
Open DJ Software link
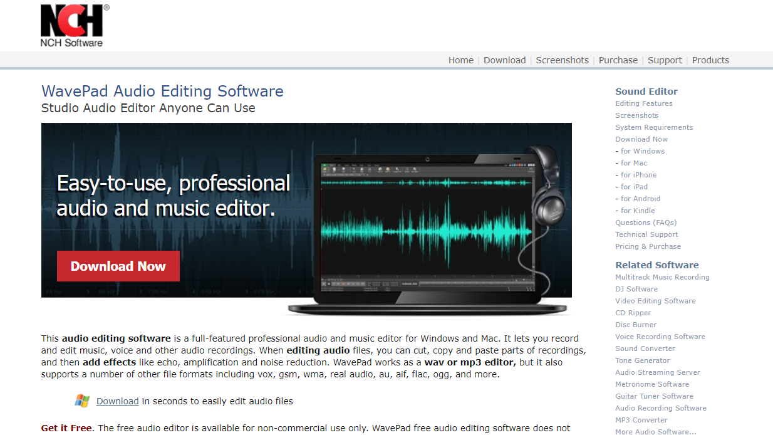tap(636, 289)
